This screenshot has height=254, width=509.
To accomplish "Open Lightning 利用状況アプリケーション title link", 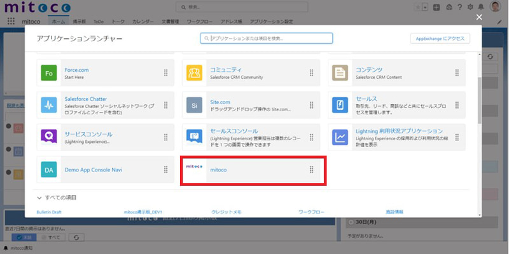I will [x=400, y=131].
